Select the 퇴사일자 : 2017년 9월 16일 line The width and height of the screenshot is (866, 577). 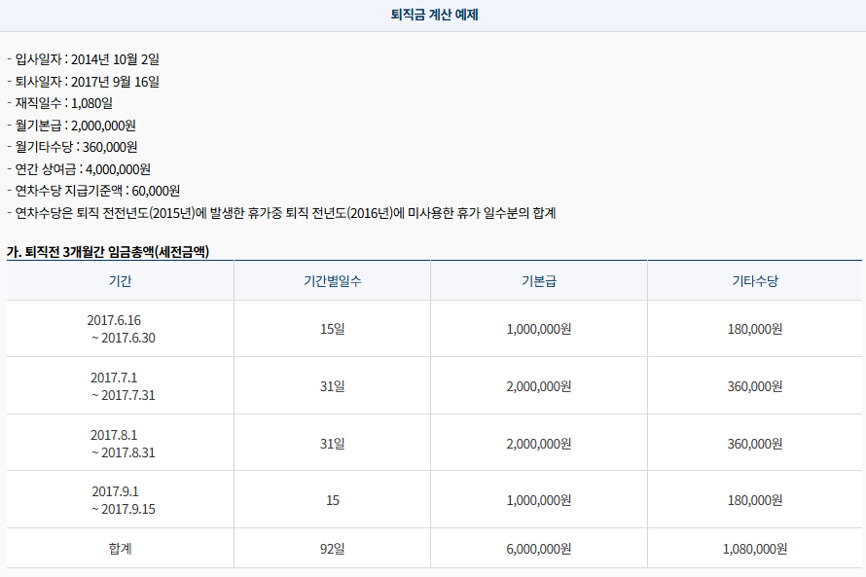point(84,81)
